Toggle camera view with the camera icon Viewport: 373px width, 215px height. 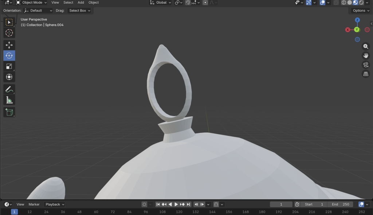(x=366, y=65)
